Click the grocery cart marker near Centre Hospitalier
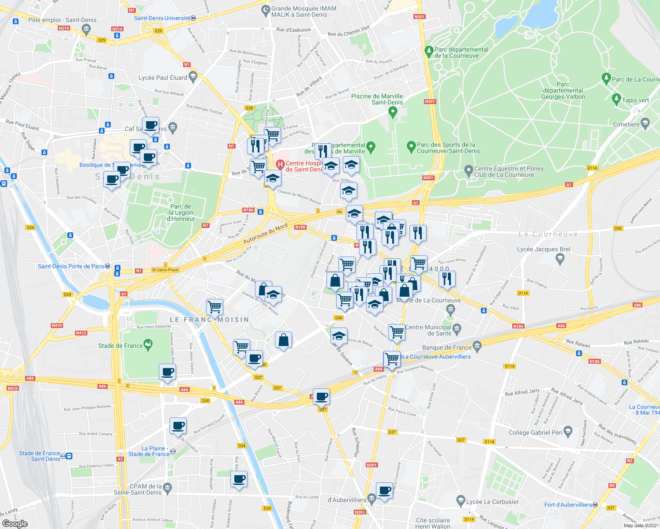Screen dimensions: 660x529 [x=258, y=166]
